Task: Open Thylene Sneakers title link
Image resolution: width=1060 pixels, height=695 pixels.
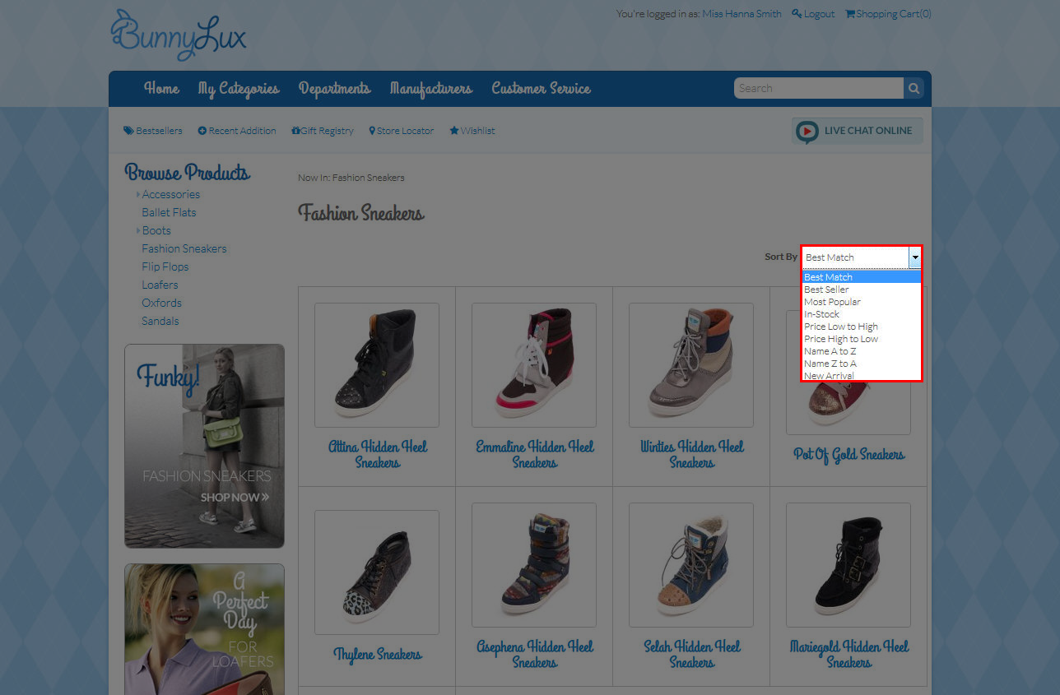Action: 378,655
